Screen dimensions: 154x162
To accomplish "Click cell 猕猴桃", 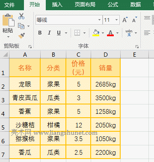I will click(25, 139).
